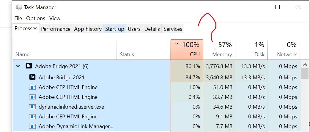Switch to the Users tab

pyautogui.click(x=134, y=29)
